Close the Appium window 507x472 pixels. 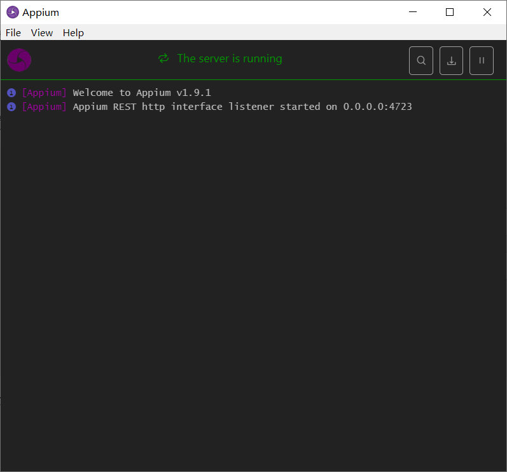[487, 12]
